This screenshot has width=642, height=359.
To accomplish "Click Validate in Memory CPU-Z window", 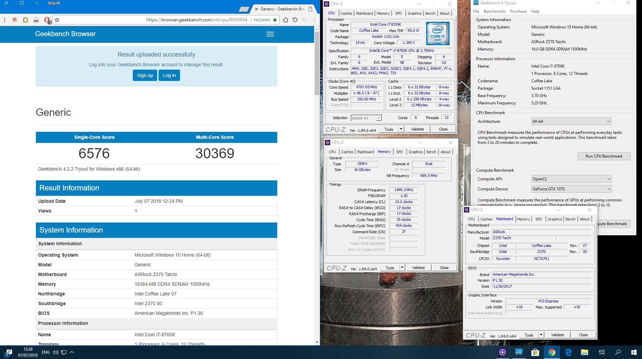I will (418, 268).
